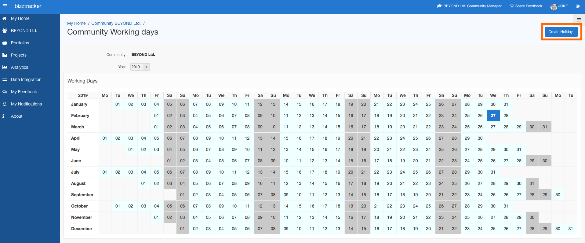Click the Portfolios briefcase icon
Screen dimensions: 585x243
point(5,43)
